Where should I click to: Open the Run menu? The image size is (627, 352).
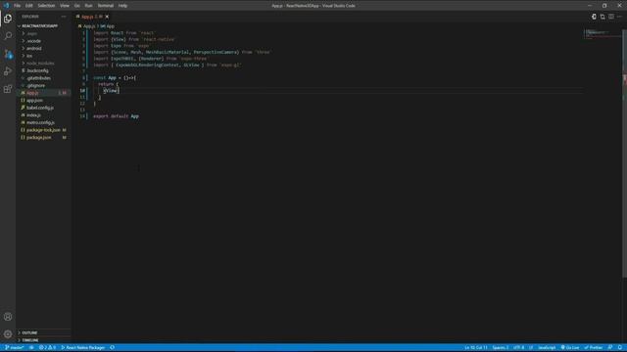88,6
